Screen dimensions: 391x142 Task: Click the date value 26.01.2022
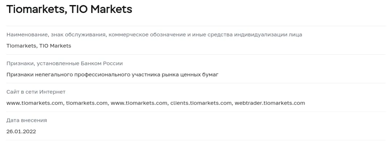[21, 132]
